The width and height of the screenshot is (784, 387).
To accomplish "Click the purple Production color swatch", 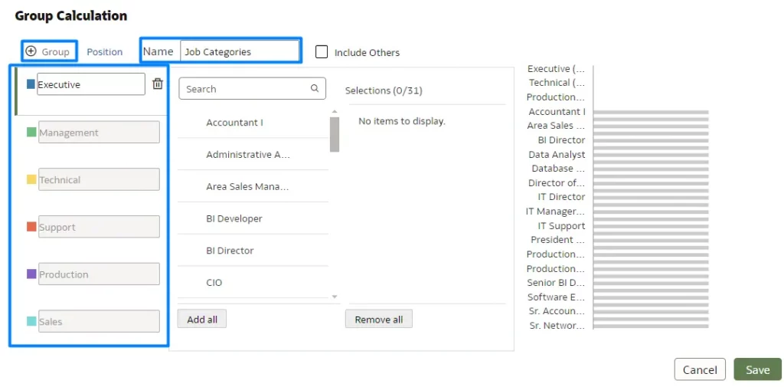I will [x=31, y=274].
